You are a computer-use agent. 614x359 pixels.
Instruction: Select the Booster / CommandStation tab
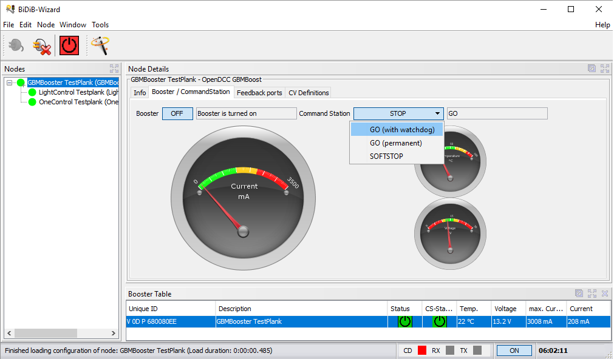click(x=191, y=92)
